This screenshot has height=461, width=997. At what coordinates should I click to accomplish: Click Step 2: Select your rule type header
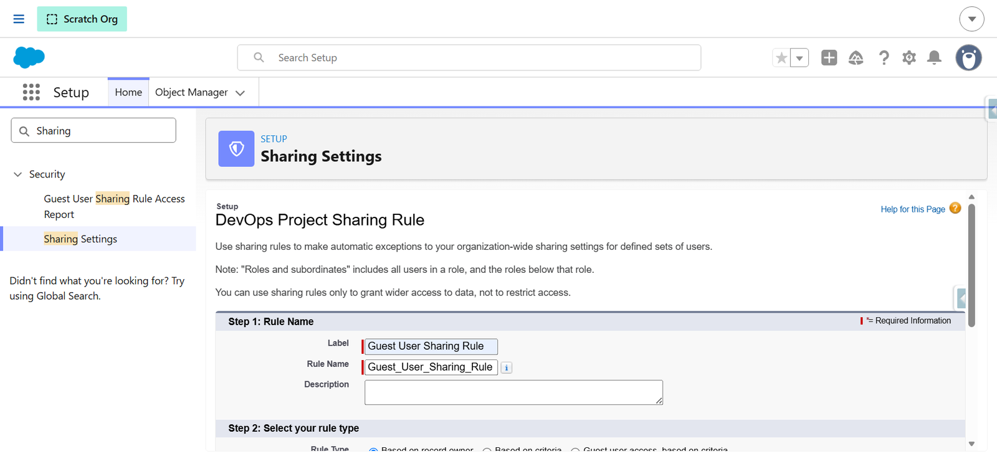[x=293, y=428]
